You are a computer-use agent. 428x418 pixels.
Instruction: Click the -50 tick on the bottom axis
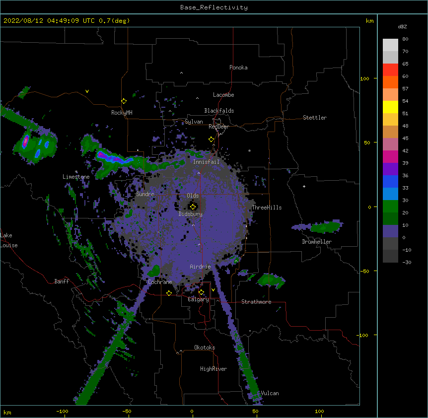pos(127,411)
